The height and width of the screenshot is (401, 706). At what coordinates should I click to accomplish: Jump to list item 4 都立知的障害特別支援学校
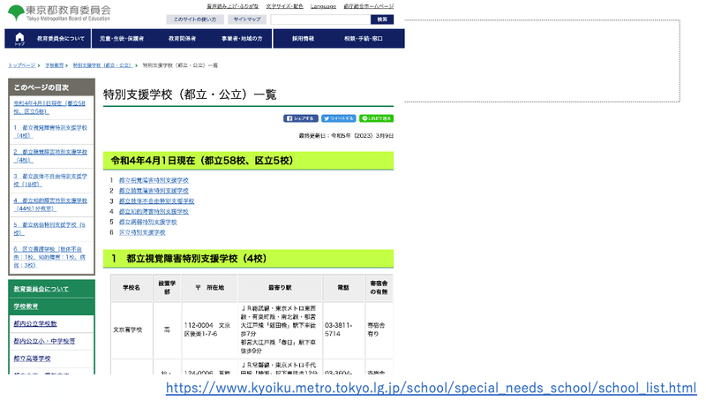[x=154, y=212]
